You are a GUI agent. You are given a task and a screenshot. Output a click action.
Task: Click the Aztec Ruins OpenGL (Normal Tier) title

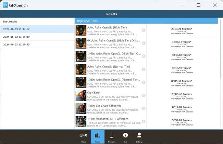coord(109,67)
